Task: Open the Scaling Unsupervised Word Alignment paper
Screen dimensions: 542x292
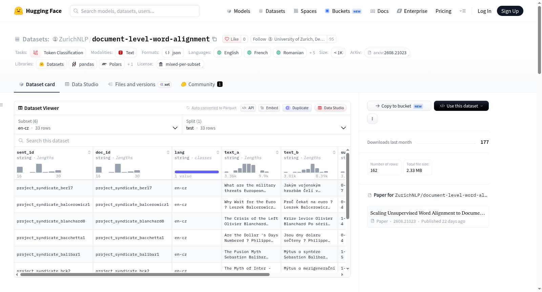Action: [x=428, y=216]
